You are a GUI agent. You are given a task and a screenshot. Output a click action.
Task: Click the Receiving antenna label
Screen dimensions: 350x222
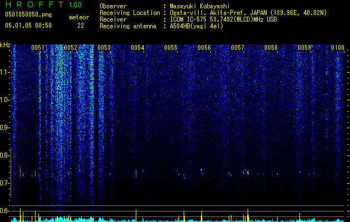(128, 26)
